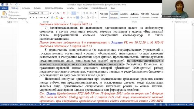Screen dimensions: 194x109
Task: Increase paragraph indent
Action: pos(87,13)
